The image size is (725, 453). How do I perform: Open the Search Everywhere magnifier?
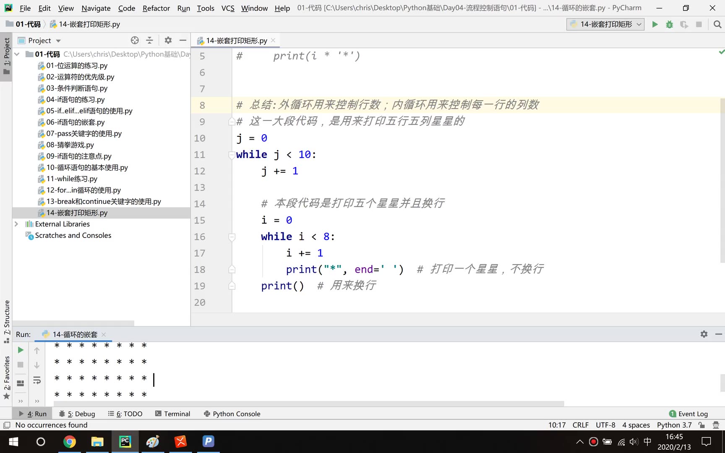point(717,24)
